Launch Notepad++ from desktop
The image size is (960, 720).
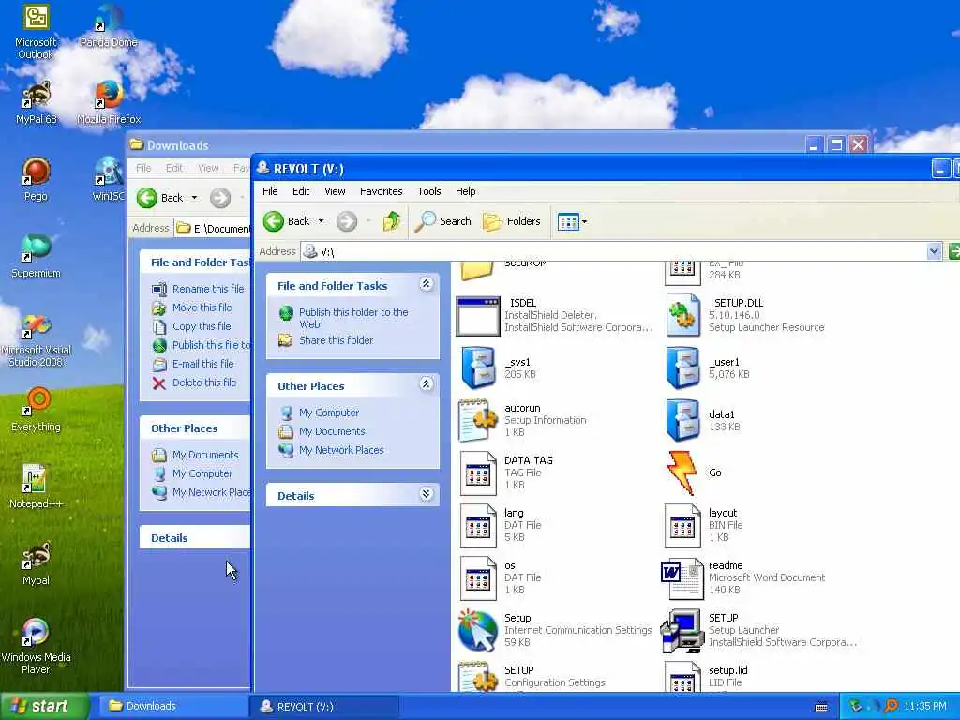pyautogui.click(x=36, y=487)
